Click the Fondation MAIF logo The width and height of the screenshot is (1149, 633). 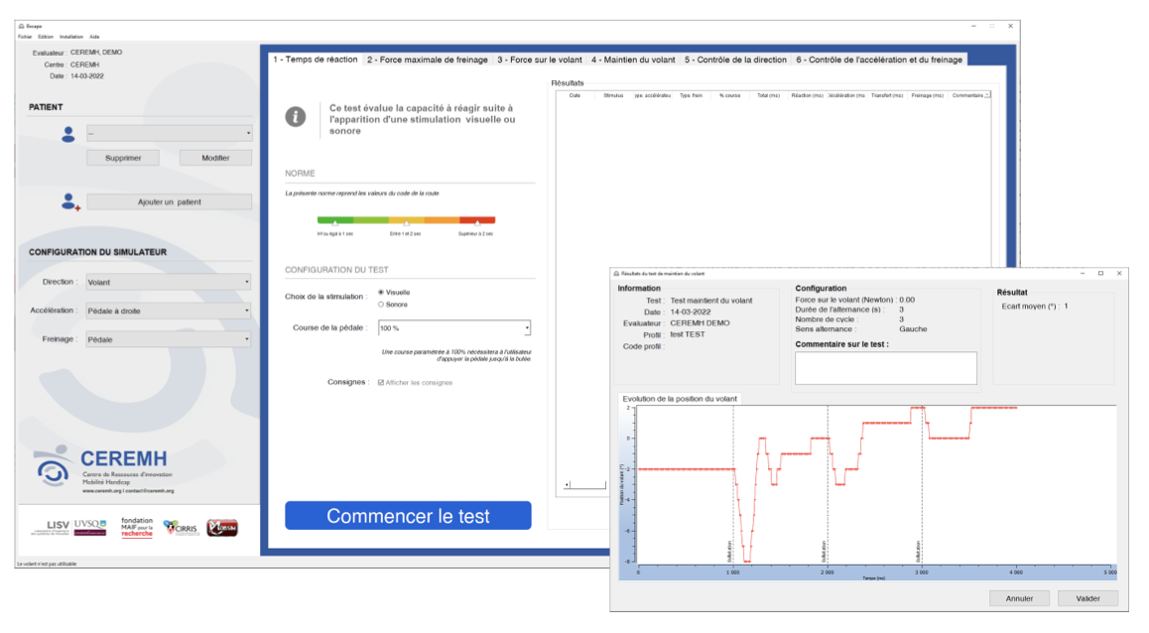pos(137,527)
